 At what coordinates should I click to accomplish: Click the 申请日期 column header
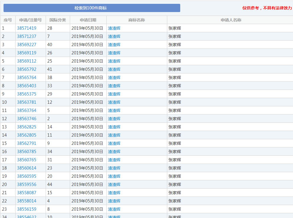[88, 20]
